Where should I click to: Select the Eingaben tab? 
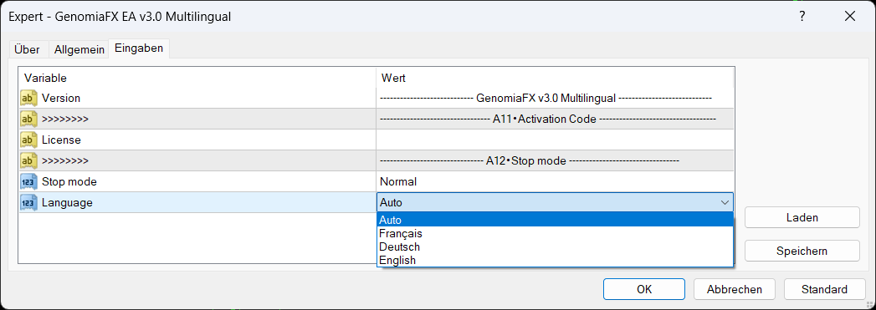click(139, 48)
